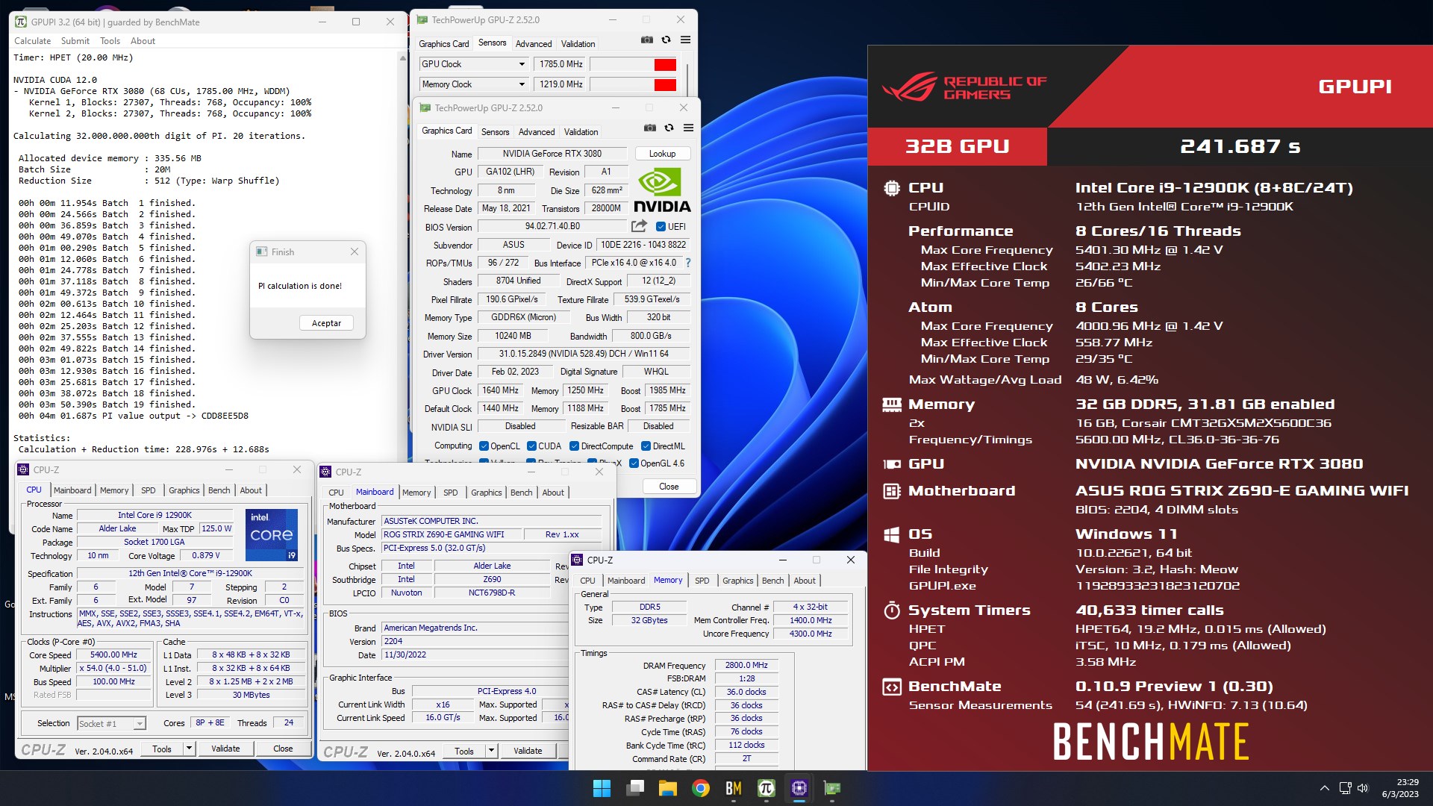Click BIOS Version value 94.02.71.40.B0
Image resolution: width=1433 pixels, height=806 pixels.
[x=552, y=226]
